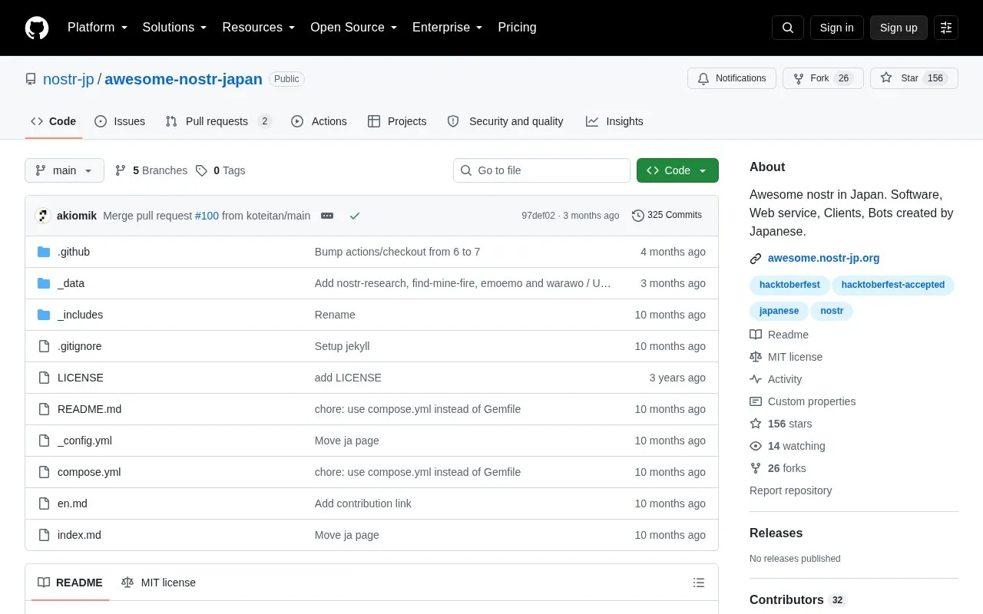
Task: Switch to the Pull requests tab
Action: (x=219, y=121)
